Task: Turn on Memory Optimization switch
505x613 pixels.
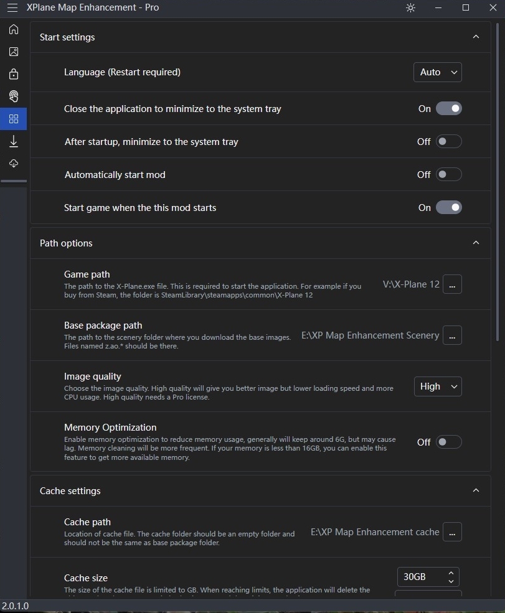Action: [448, 442]
